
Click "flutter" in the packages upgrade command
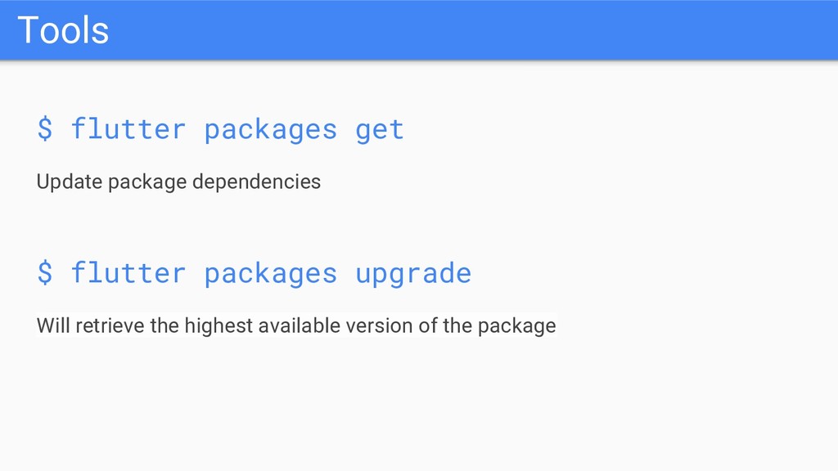[128, 272]
